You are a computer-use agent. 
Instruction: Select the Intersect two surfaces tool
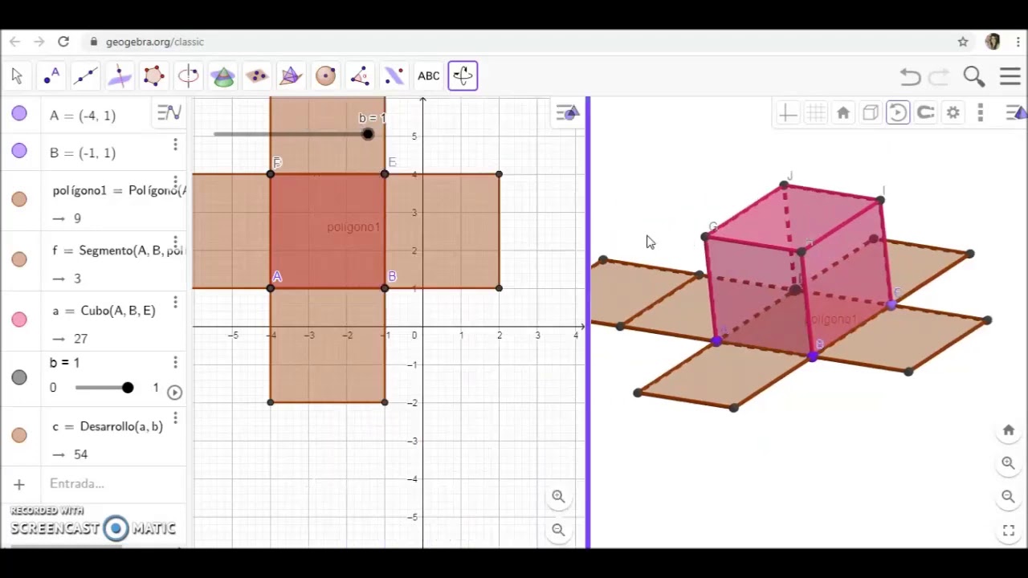222,75
